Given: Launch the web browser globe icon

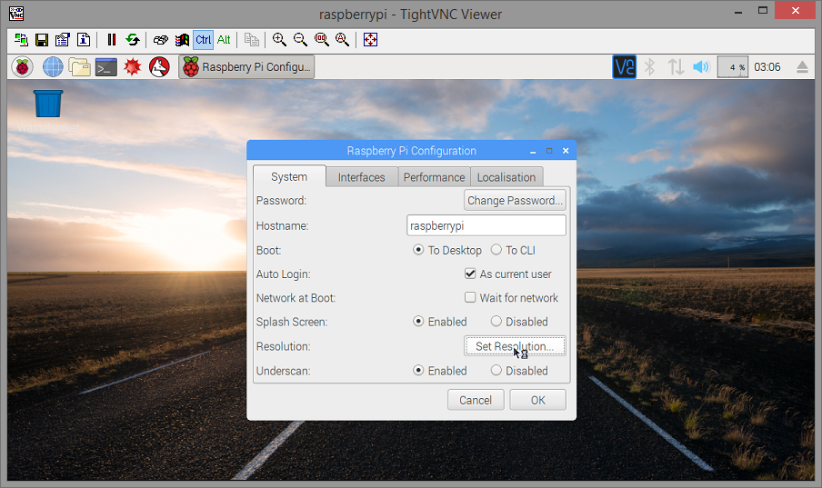Looking at the screenshot, I should (53, 67).
